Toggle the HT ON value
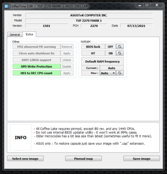Screen dimensions: 167x174 (110, 53)
